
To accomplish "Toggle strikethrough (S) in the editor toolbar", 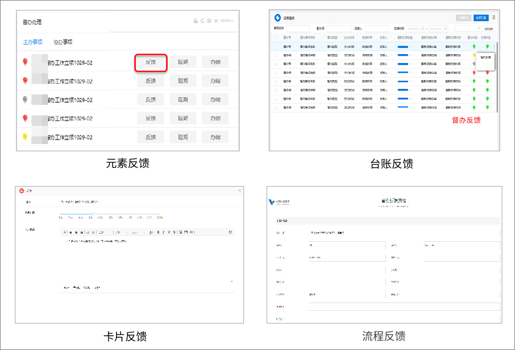I will click(x=174, y=232).
